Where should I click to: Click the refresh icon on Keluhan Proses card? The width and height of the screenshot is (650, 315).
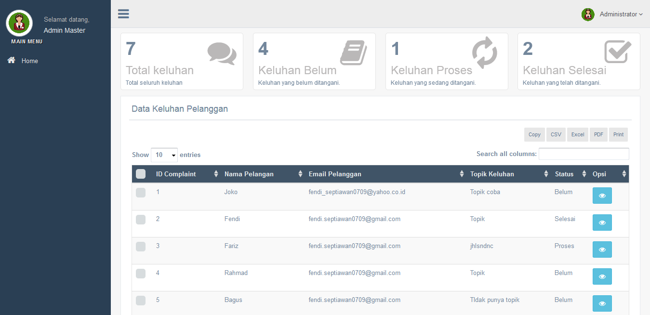click(486, 53)
